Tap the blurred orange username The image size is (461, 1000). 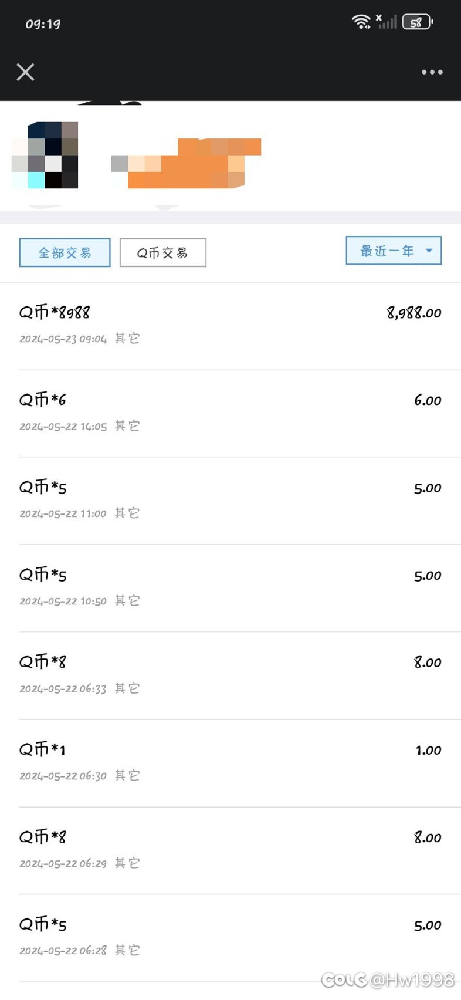pos(186,164)
